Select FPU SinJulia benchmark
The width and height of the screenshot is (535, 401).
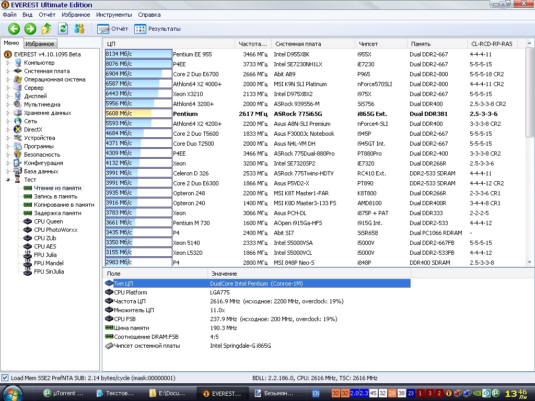click(x=49, y=272)
